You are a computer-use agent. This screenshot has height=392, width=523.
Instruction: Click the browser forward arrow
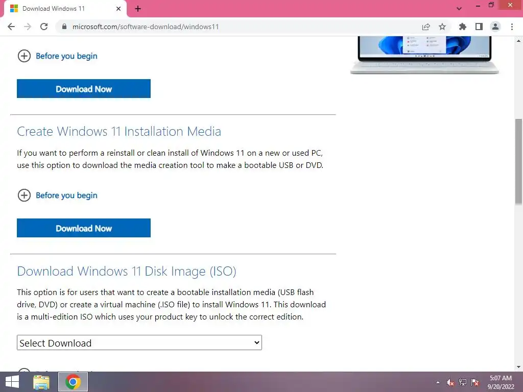pos(28,27)
